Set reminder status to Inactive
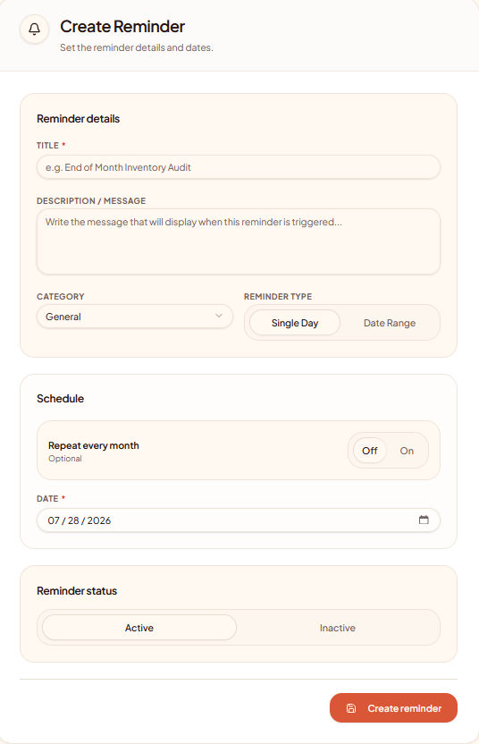 pos(337,628)
